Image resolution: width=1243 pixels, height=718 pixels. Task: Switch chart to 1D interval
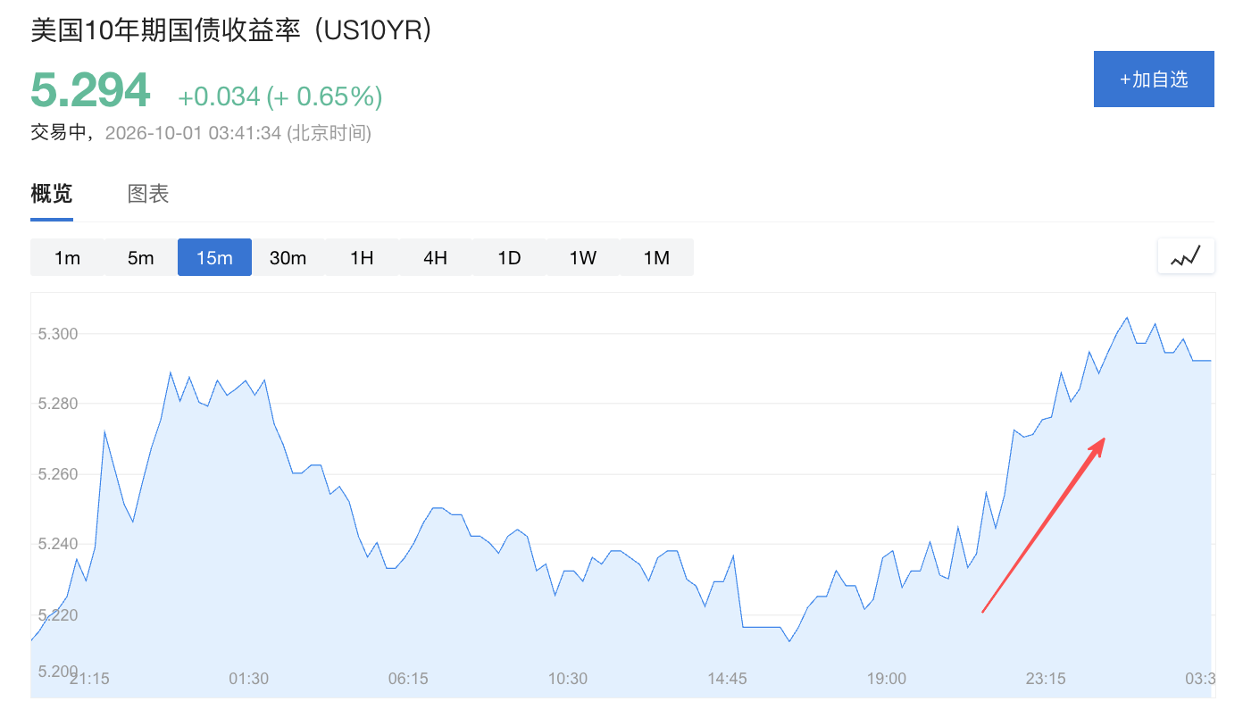509,257
